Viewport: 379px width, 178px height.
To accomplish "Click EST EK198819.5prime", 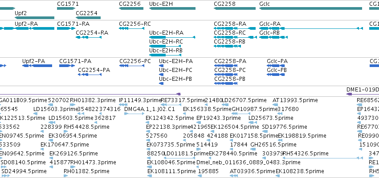I will 302,136.
